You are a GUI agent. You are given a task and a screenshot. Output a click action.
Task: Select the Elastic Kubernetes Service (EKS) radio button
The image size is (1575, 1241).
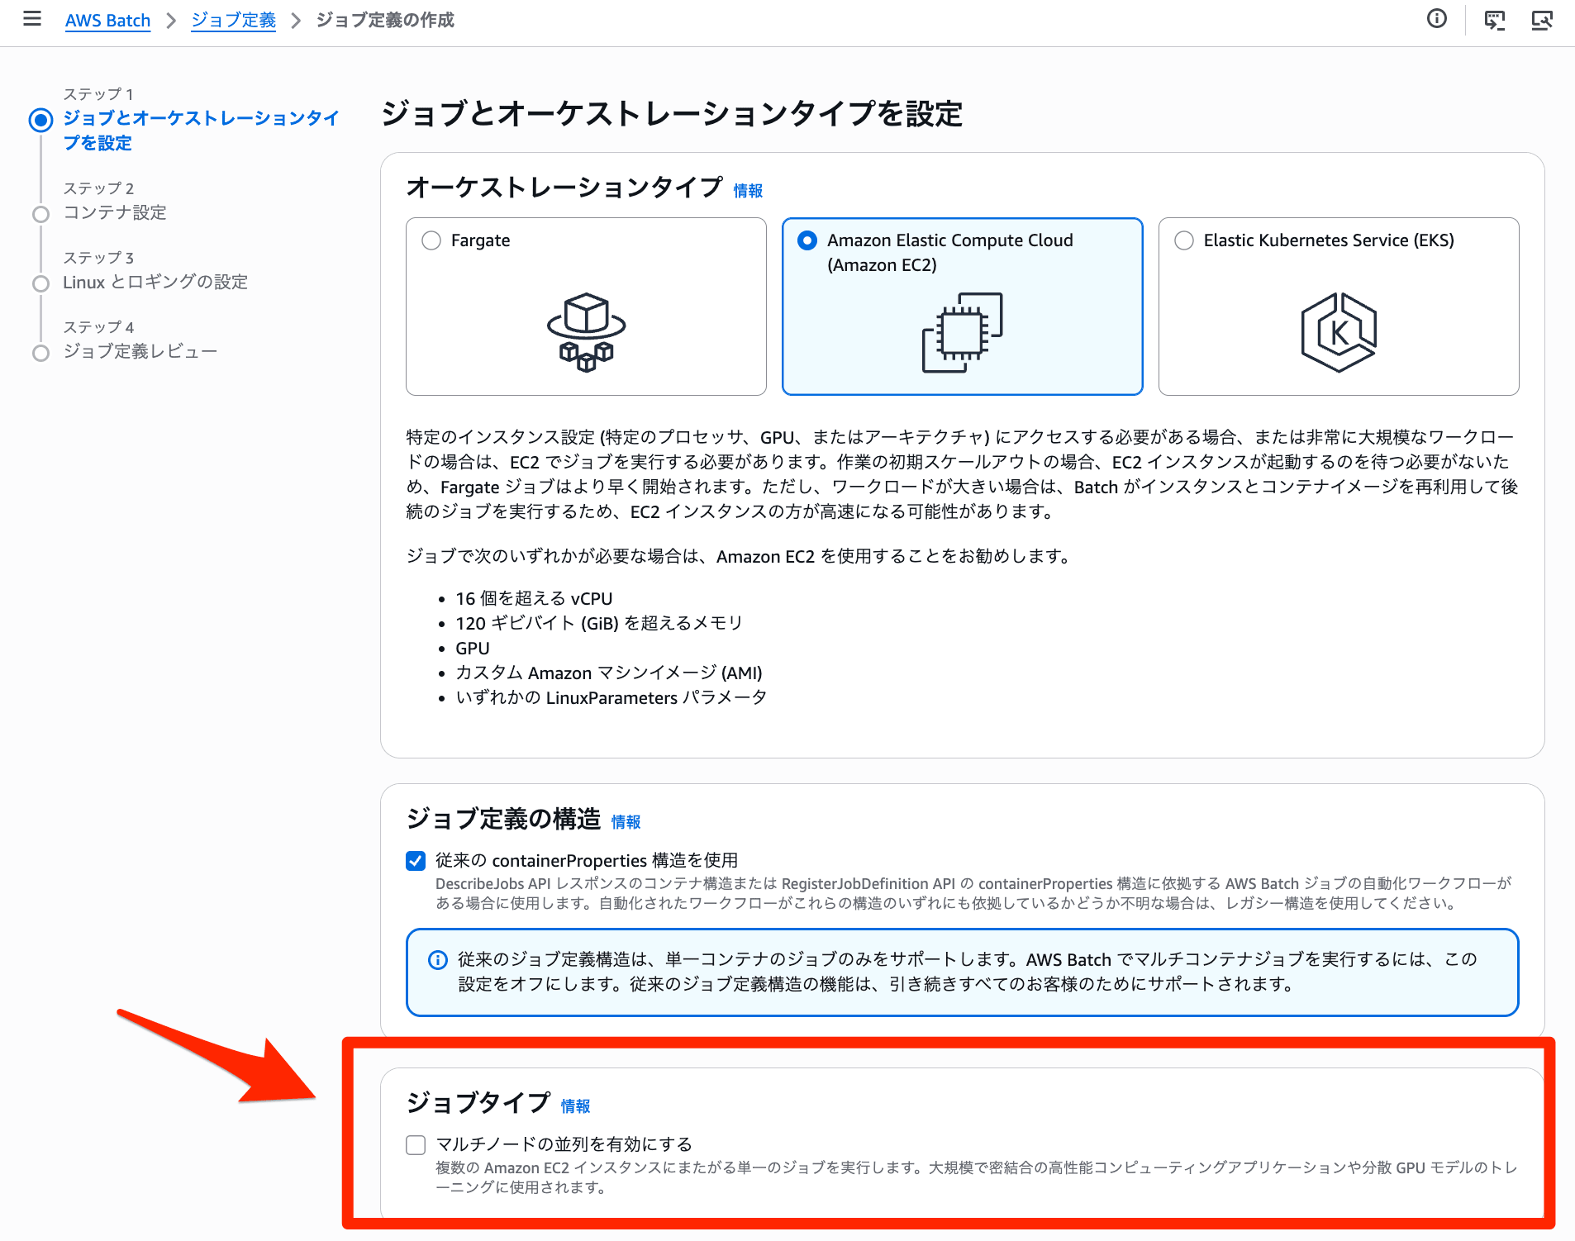click(x=1184, y=240)
